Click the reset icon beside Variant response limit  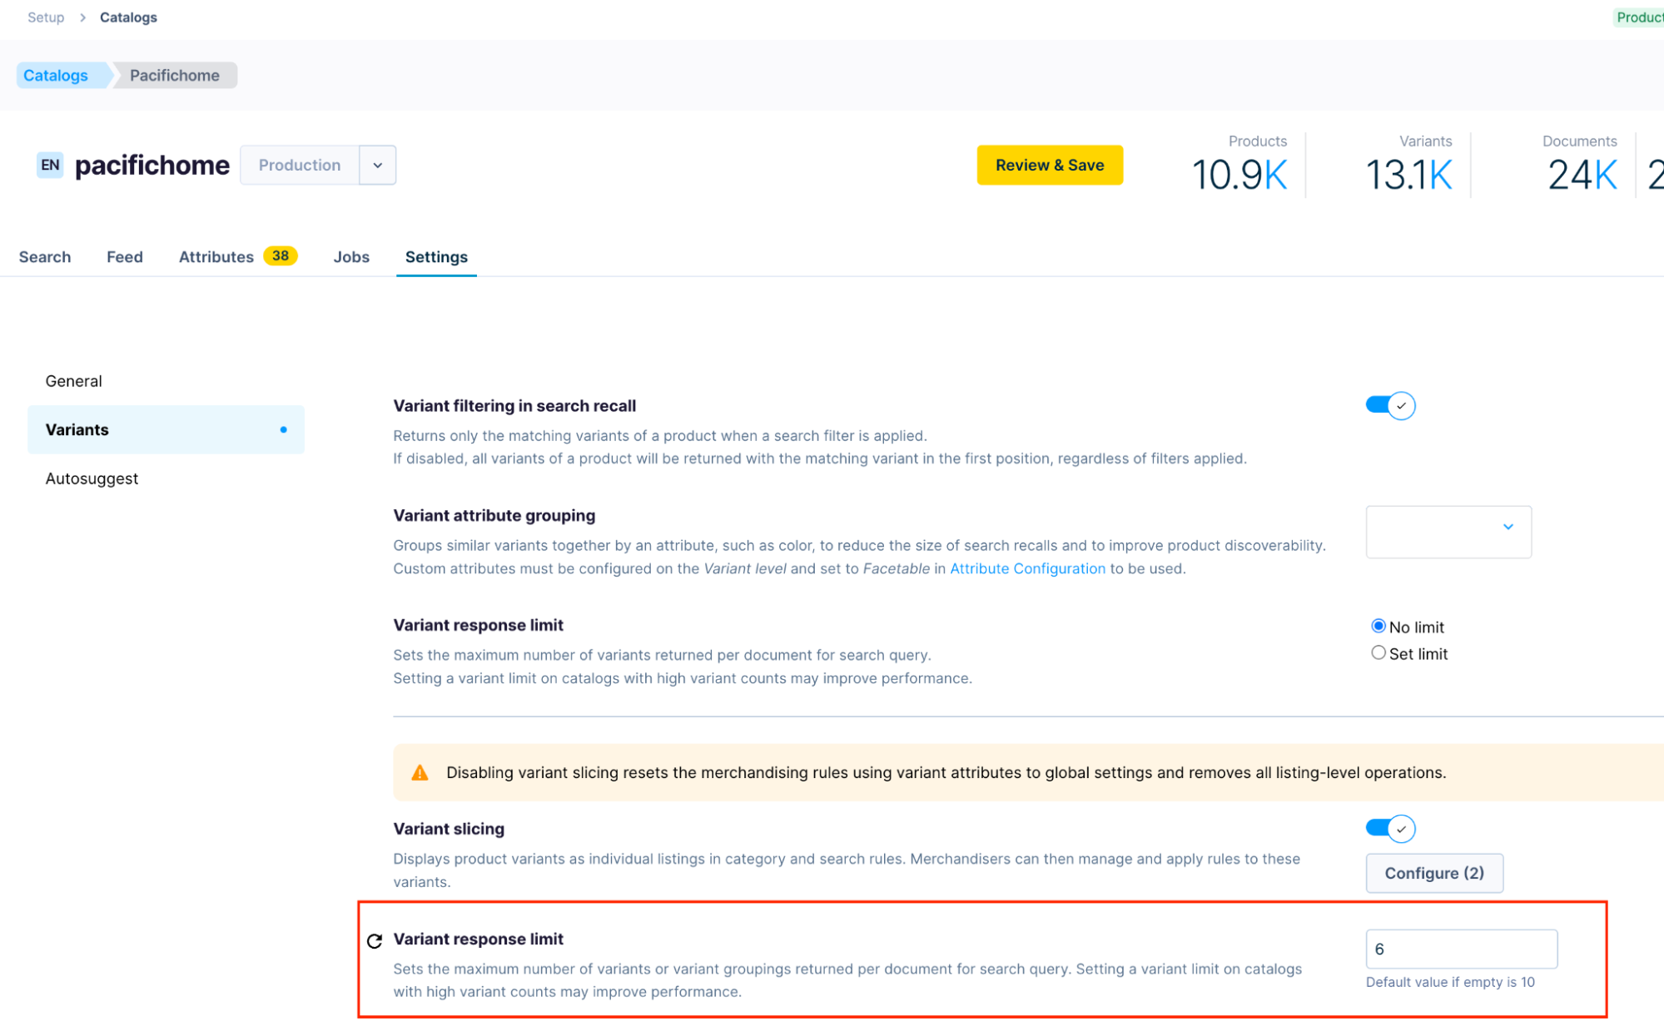click(x=375, y=940)
